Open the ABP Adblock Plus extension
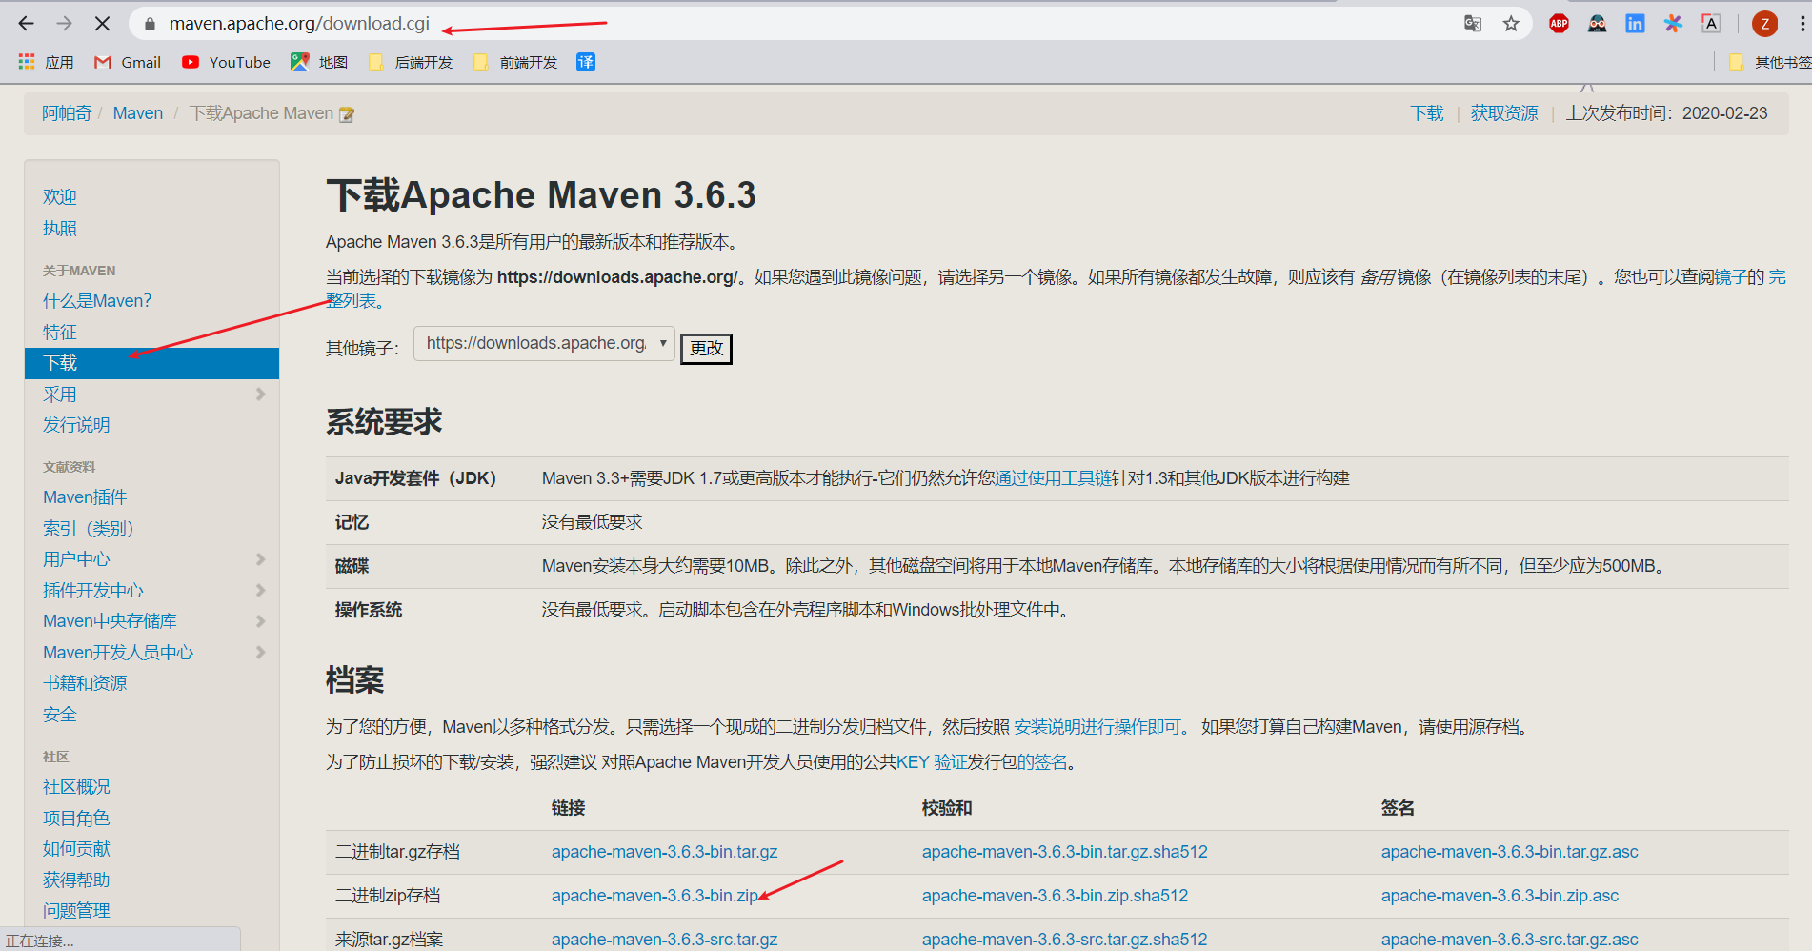This screenshot has width=1812, height=951. point(1559,24)
